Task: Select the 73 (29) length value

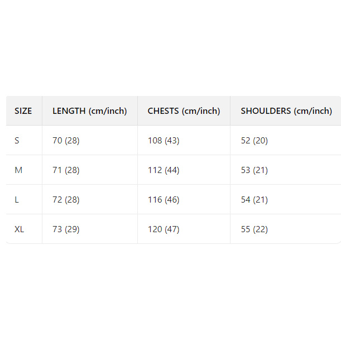Action: [x=66, y=229]
